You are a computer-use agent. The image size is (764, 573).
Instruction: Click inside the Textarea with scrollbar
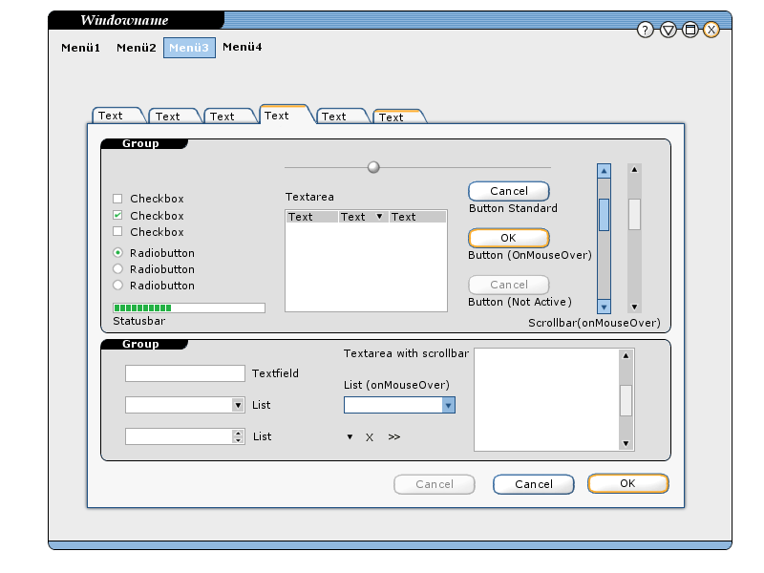[546, 399]
